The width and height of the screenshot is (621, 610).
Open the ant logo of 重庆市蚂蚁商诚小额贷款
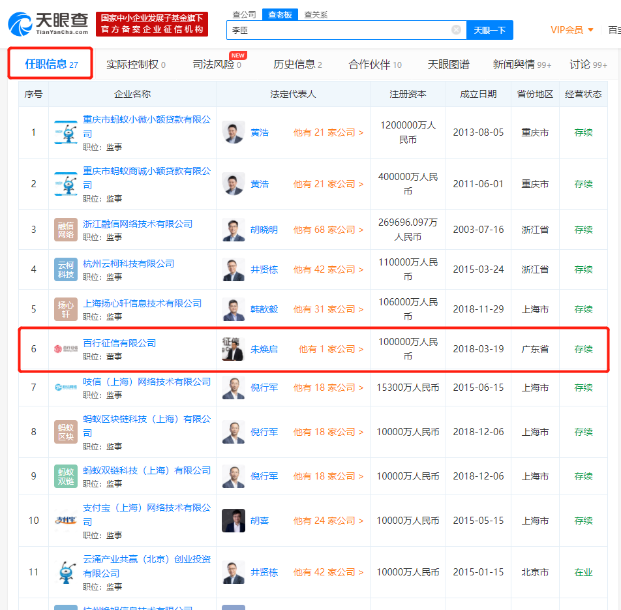point(66,184)
